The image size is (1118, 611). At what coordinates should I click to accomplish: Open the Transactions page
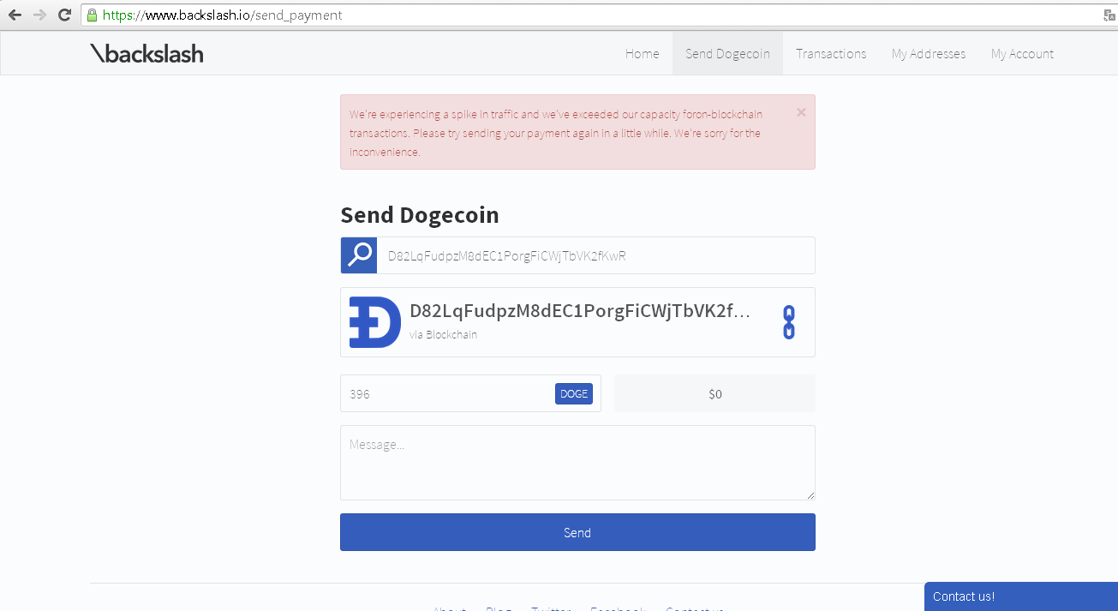pyautogui.click(x=830, y=53)
